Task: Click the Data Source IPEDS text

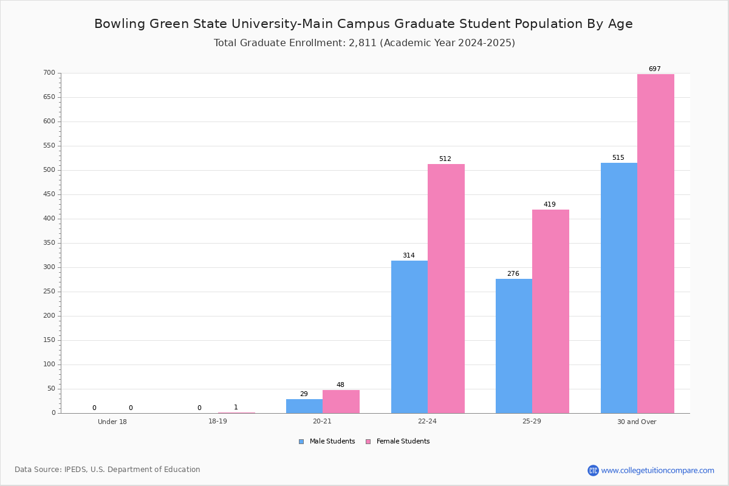Action: [x=108, y=470]
